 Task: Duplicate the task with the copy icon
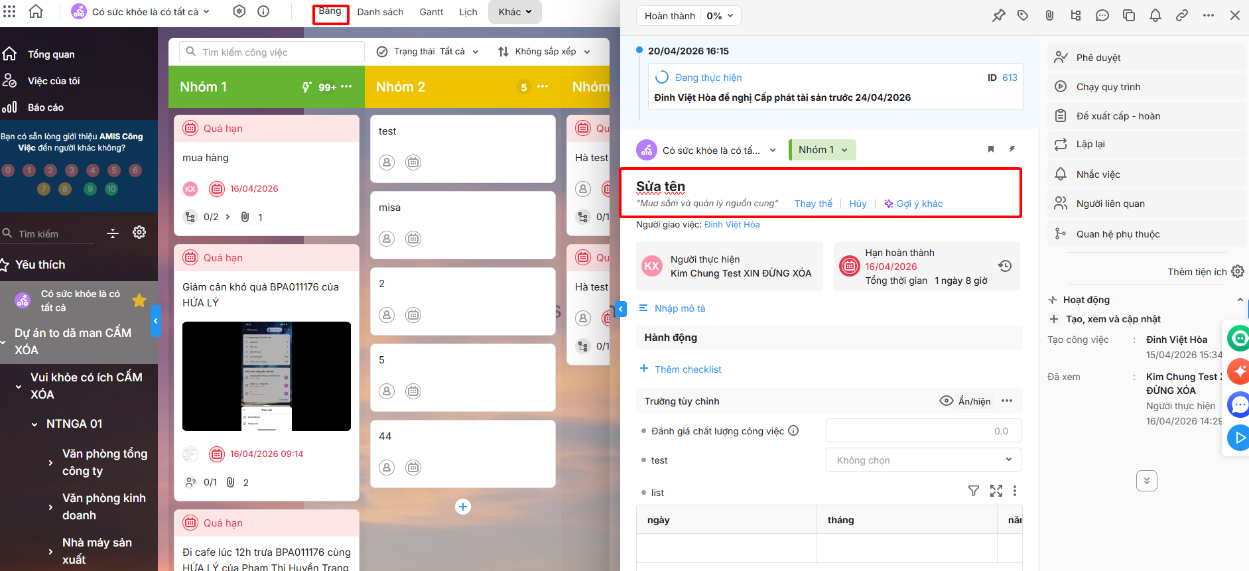[x=1129, y=15]
